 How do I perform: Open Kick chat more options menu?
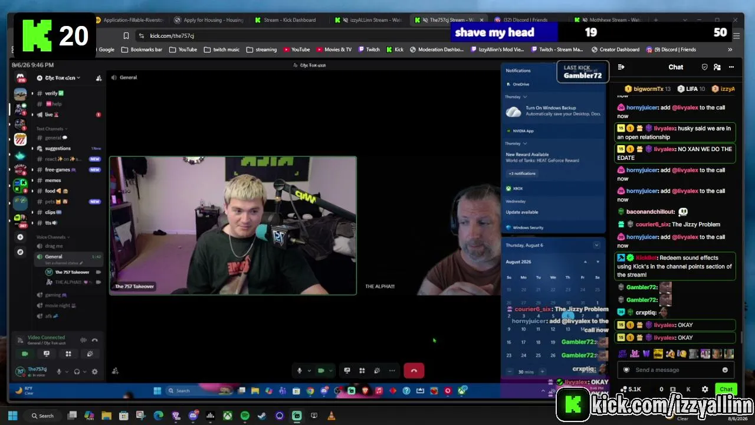[x=731, y=67]
